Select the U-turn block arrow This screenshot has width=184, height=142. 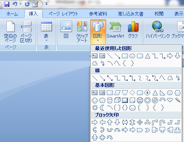[162, 122]
